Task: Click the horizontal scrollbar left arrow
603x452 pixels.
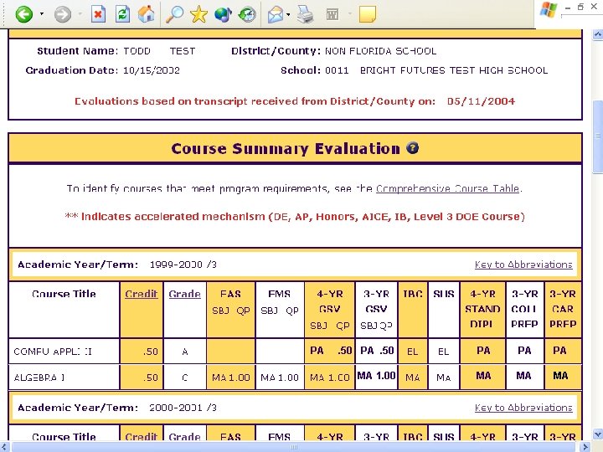Action: click(x=3, y=447)
